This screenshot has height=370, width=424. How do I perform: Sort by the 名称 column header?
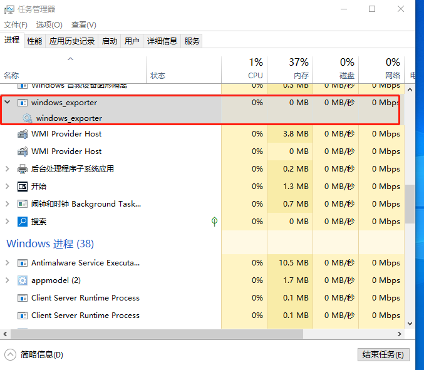[73, 69]
